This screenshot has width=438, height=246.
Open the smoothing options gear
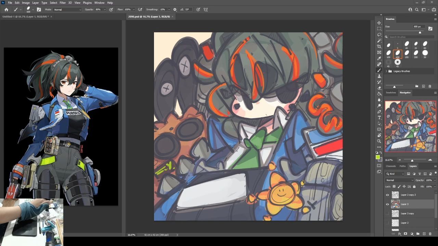pos(175,10)
